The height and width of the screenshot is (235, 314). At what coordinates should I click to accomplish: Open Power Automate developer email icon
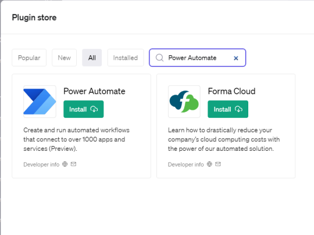pyautogui.click(x=73, y=164)
